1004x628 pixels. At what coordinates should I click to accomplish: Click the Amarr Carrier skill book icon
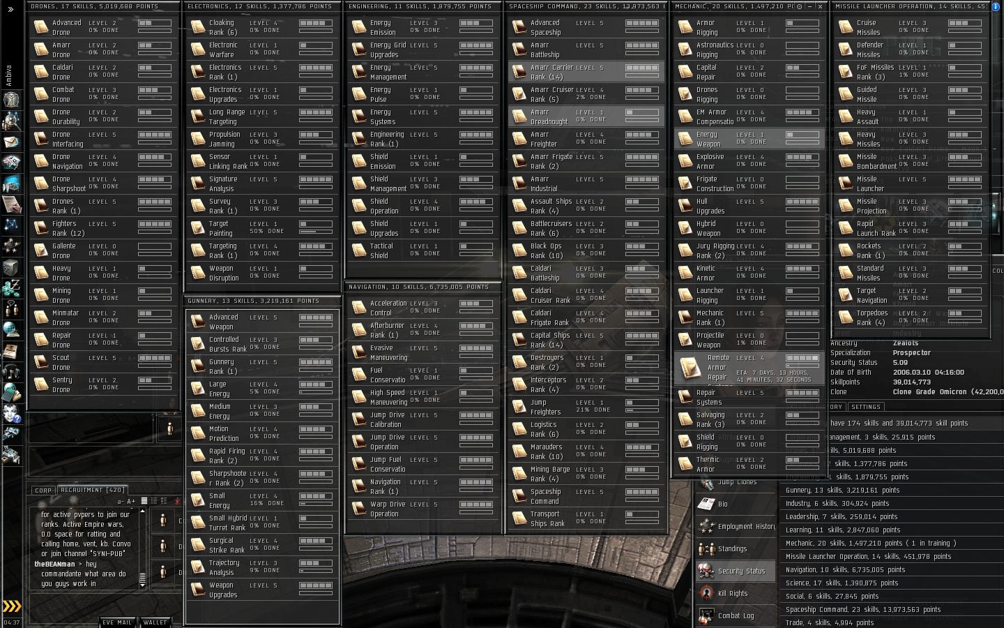click(x=519, y=72)
